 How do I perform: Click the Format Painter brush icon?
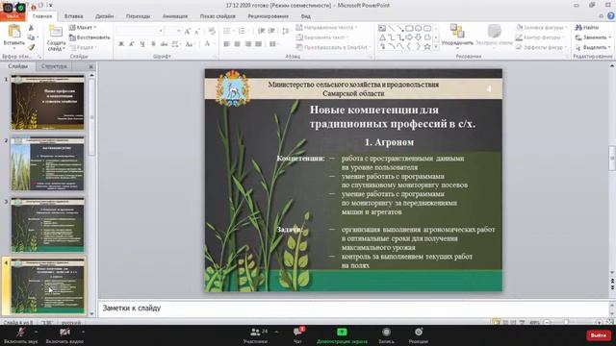31,47
